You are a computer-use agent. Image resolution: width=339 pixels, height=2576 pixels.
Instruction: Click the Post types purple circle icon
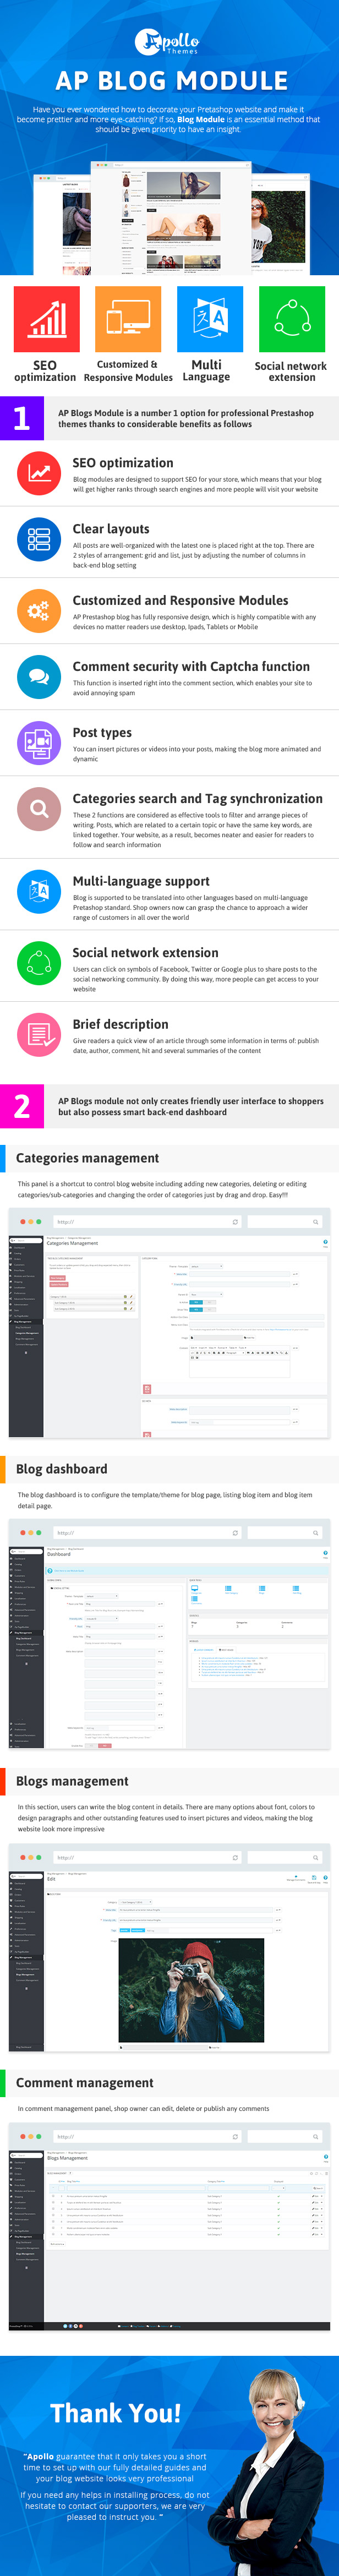tap(39, 743)
